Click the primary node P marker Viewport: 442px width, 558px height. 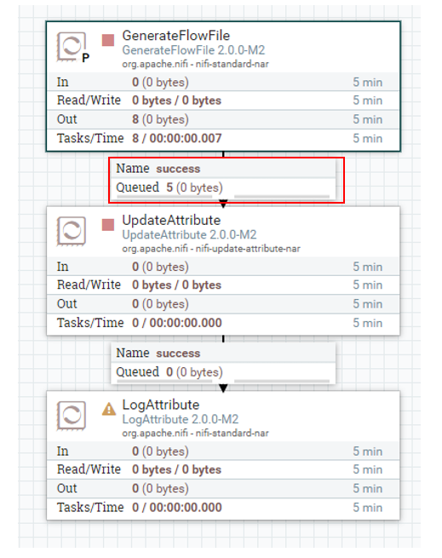click(85, 58)
